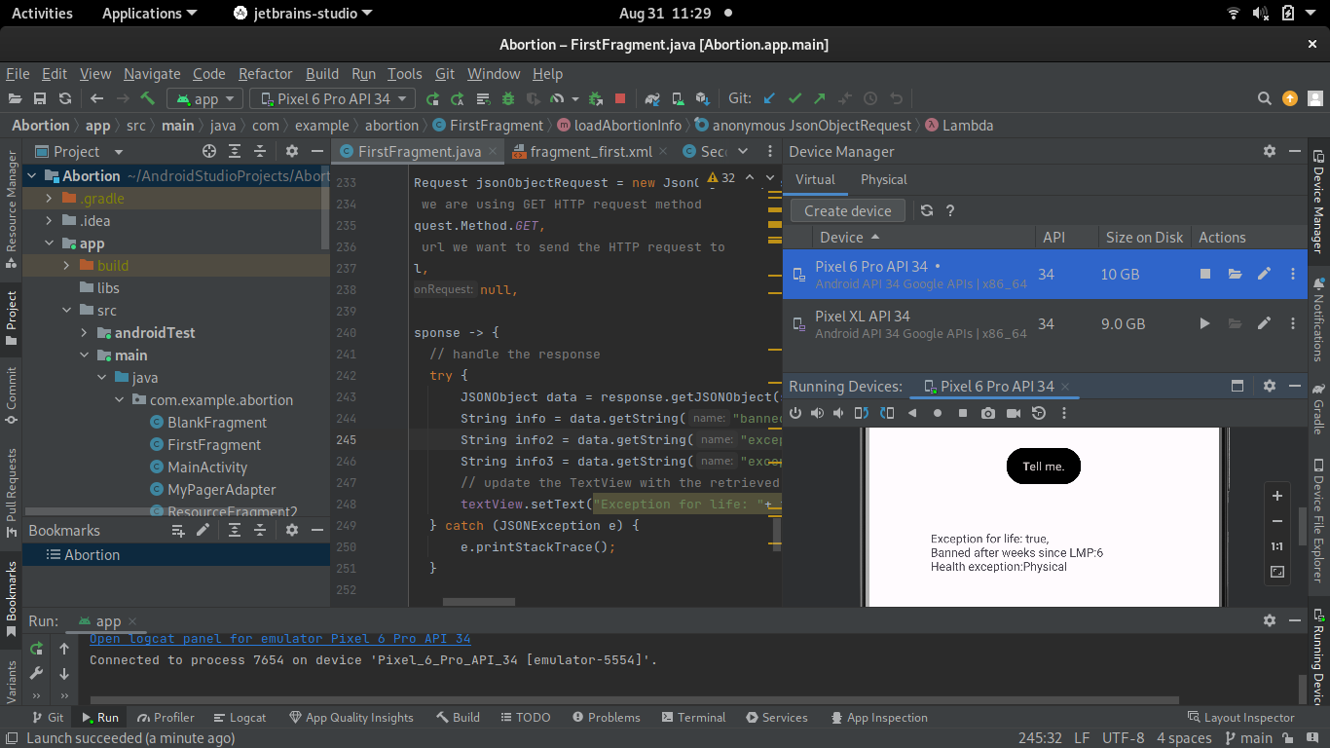Click the hammer build project icon

[148, 98]
